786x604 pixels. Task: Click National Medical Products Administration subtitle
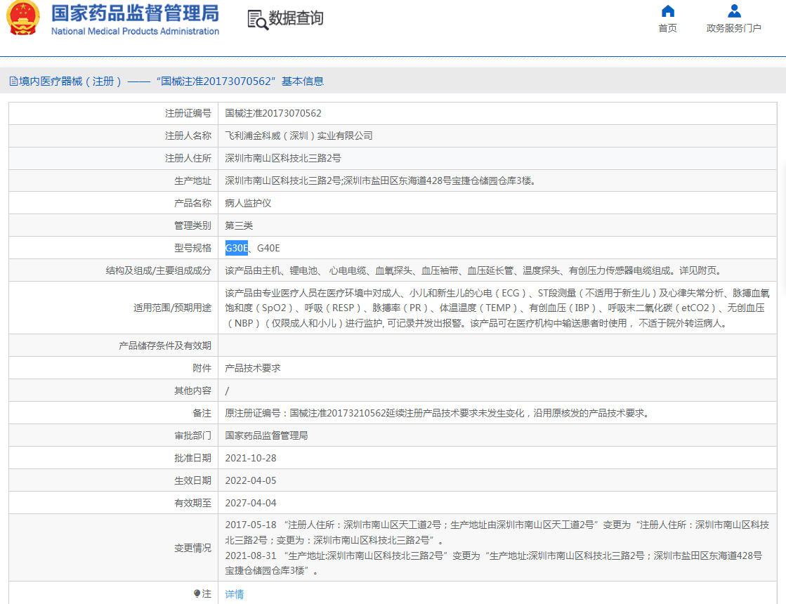[x=136, y=31]
